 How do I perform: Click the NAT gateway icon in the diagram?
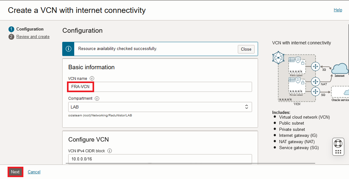point(315,82)
